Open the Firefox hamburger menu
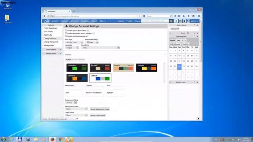 199,16
